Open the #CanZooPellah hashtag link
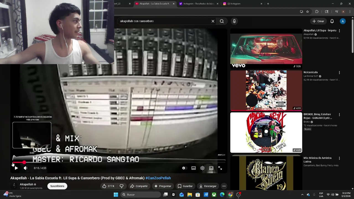The height and width of the screenshot is (199, 354). coord(158,178)
